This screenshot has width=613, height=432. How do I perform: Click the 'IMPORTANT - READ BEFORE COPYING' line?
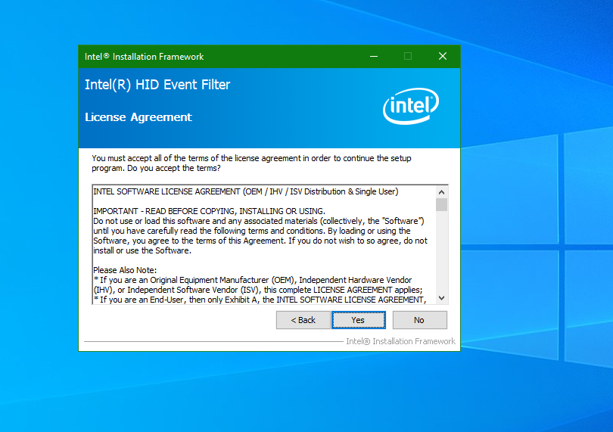pos(209,211)
